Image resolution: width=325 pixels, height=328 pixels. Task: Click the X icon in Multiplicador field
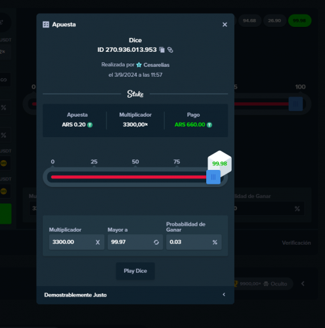98,242
